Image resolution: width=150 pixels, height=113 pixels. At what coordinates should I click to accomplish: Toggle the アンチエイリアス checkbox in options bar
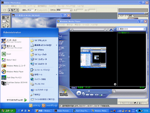point(36,10)
